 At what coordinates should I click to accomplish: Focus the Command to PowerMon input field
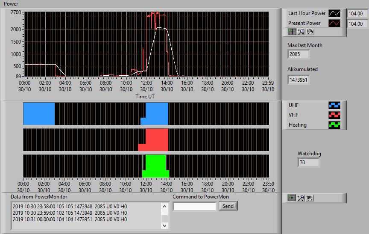pyautogui.click(x=195, y=207)
